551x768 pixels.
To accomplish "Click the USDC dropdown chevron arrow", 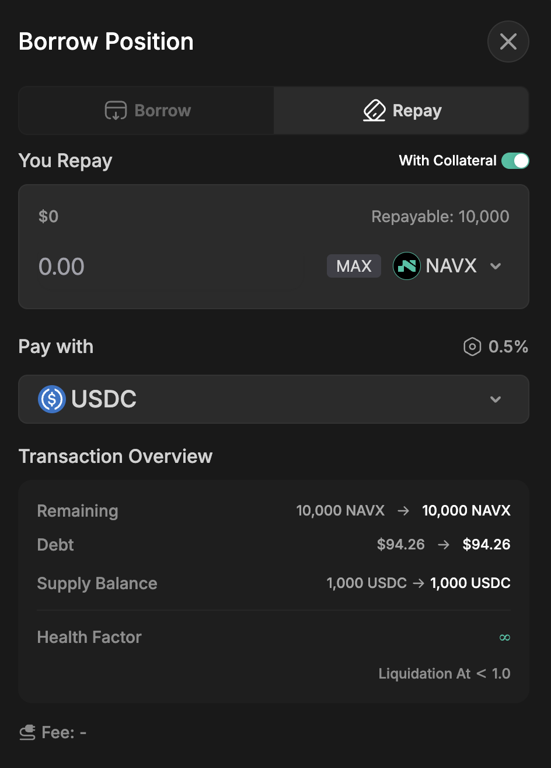I will coord(496,399).
